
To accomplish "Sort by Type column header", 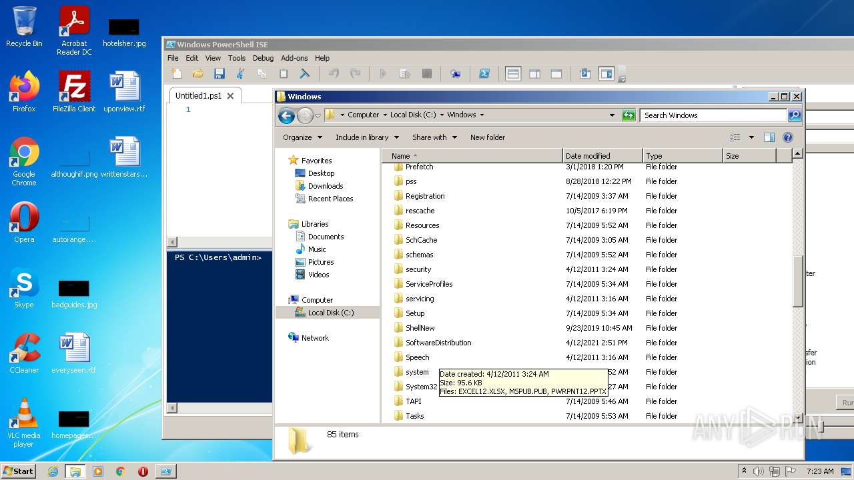I will [x=683, y=156].
